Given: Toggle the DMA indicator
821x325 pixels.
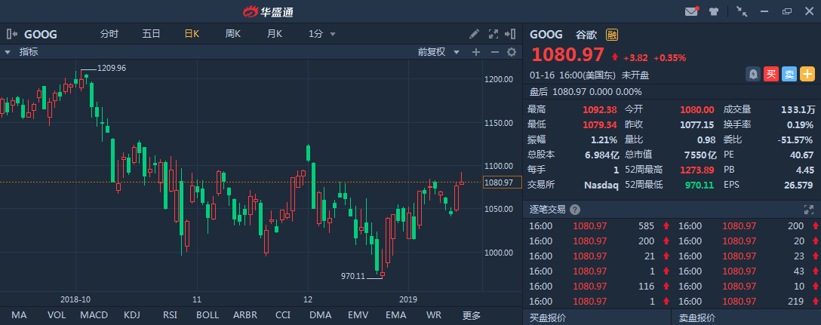Looking at the screenshot, I should (321, 316).
